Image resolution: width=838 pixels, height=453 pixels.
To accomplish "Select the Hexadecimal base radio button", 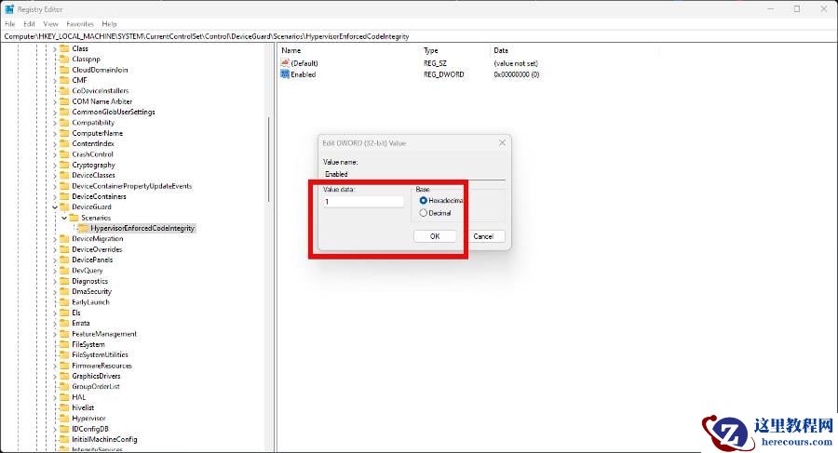I will point(424,200).
